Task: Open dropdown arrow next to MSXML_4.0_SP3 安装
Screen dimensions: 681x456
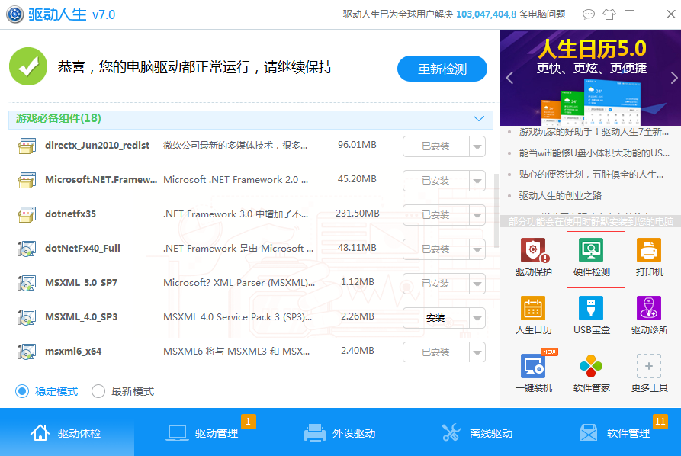Action: 477,318
